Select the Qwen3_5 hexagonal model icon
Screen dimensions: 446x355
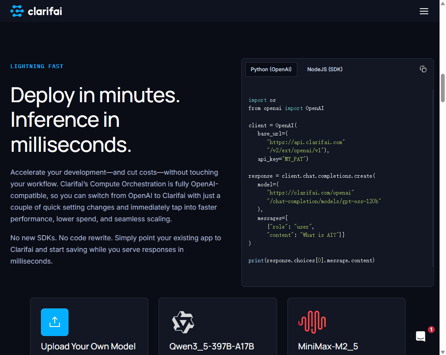click(x=183, y=322)
